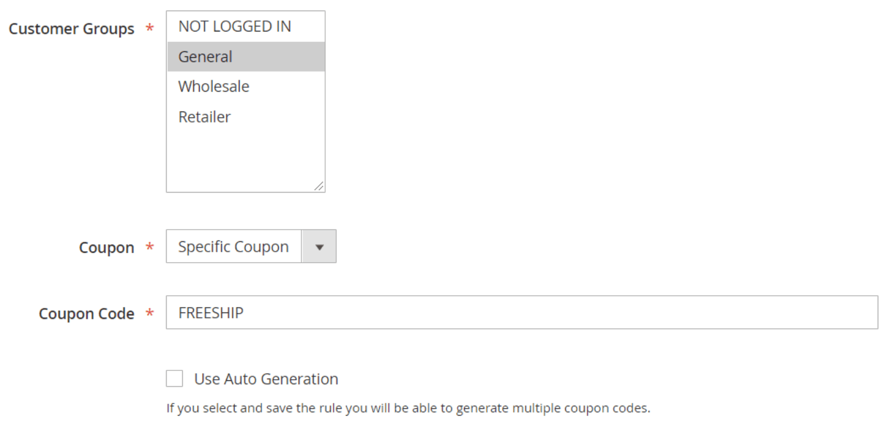
Task: Click the "Coupon" field label
Action: (106, 247)
